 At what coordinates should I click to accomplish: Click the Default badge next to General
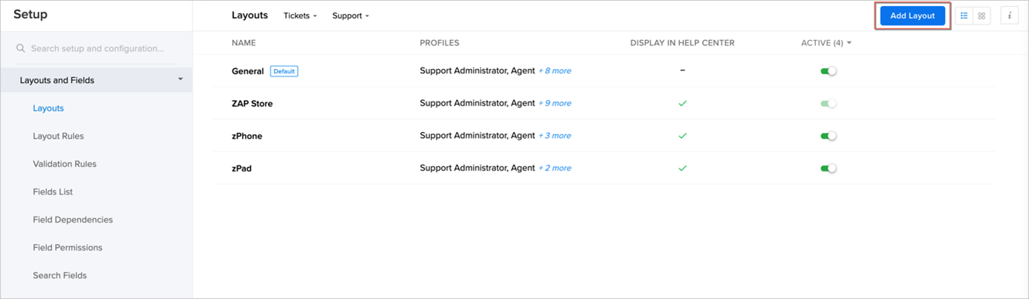284,71
